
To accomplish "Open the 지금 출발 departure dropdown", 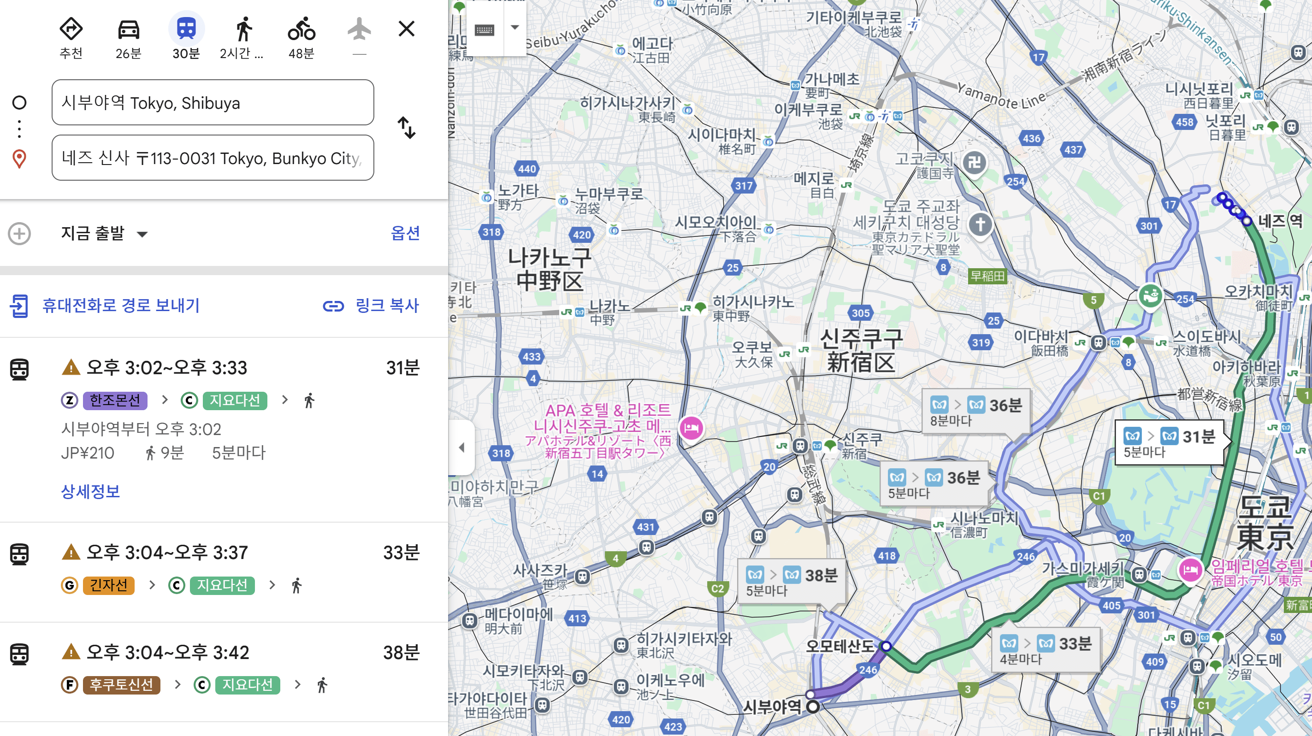I will 104,234.
